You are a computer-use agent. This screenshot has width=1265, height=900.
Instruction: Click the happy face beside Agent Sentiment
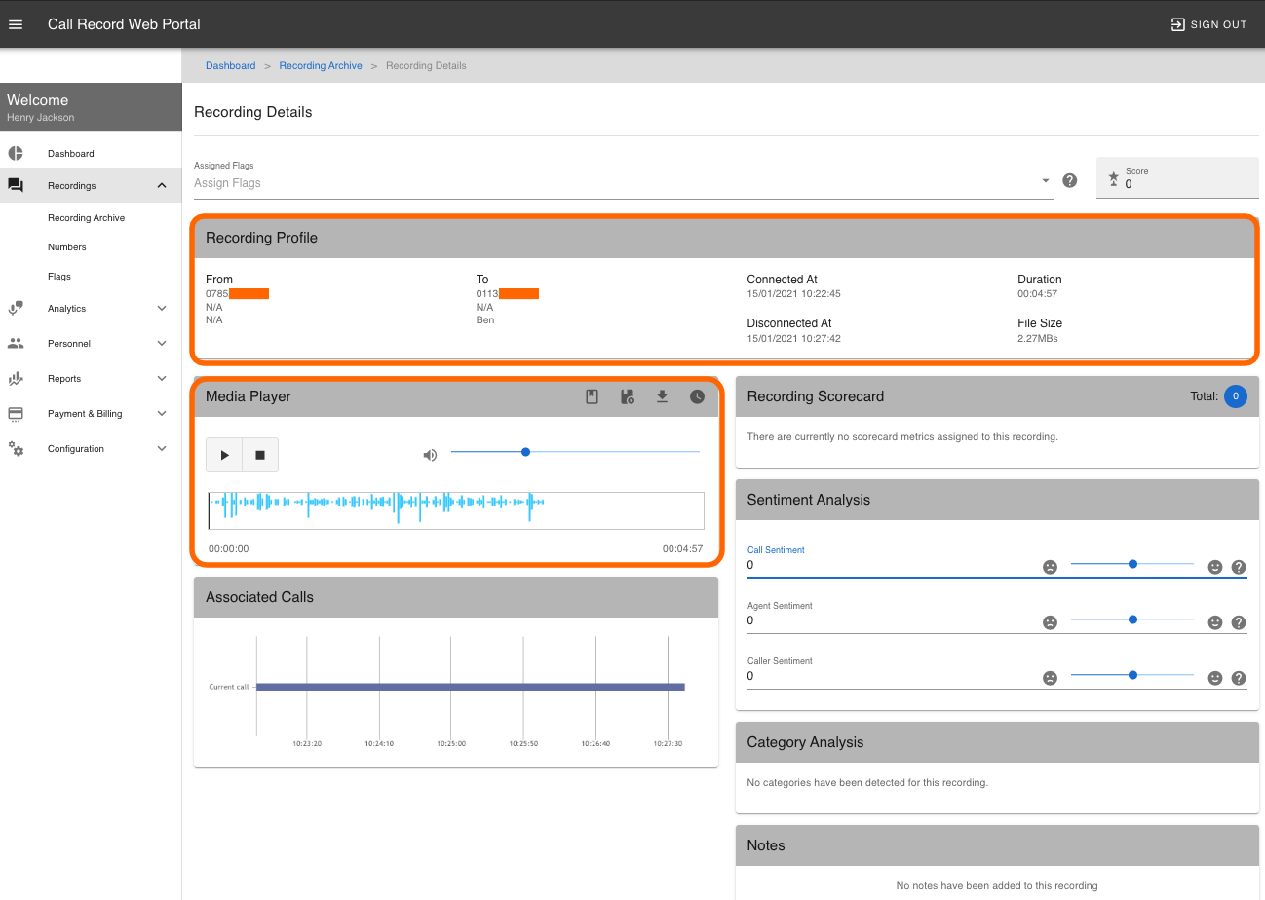(1215, 622)
